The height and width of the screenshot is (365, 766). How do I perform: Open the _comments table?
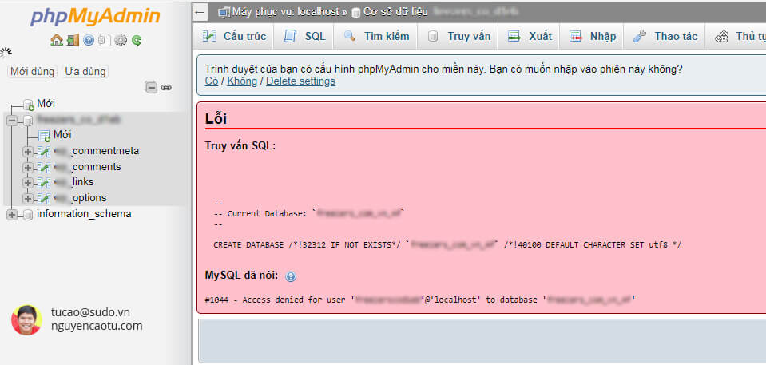(x=87, y=167)
